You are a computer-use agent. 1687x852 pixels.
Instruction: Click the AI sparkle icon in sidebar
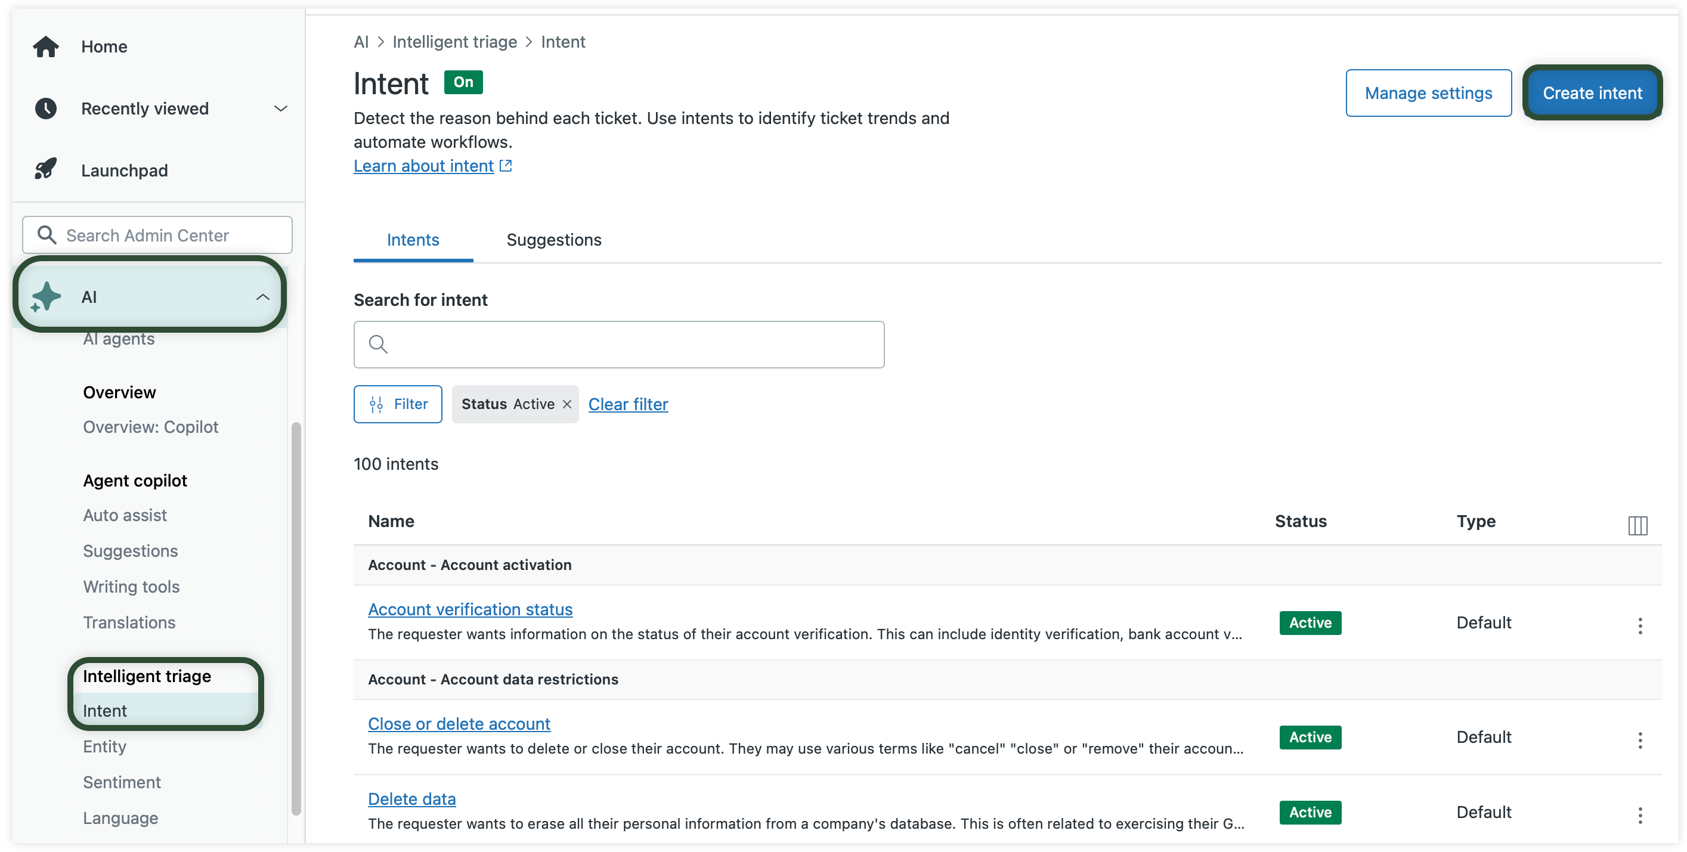pyautogui.click(x=46, y=297)
